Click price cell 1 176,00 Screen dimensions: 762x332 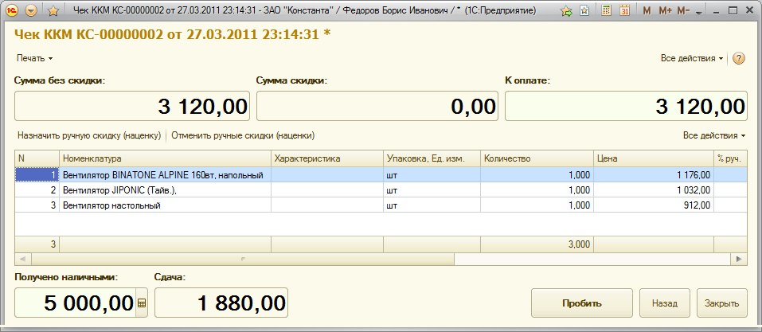click(653, 175)
